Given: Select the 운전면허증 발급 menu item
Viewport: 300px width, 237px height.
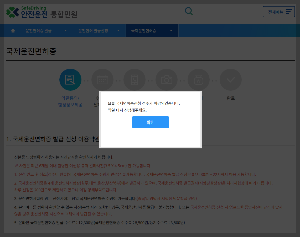Looking at the screenshot, I should (x=38, y=31).
